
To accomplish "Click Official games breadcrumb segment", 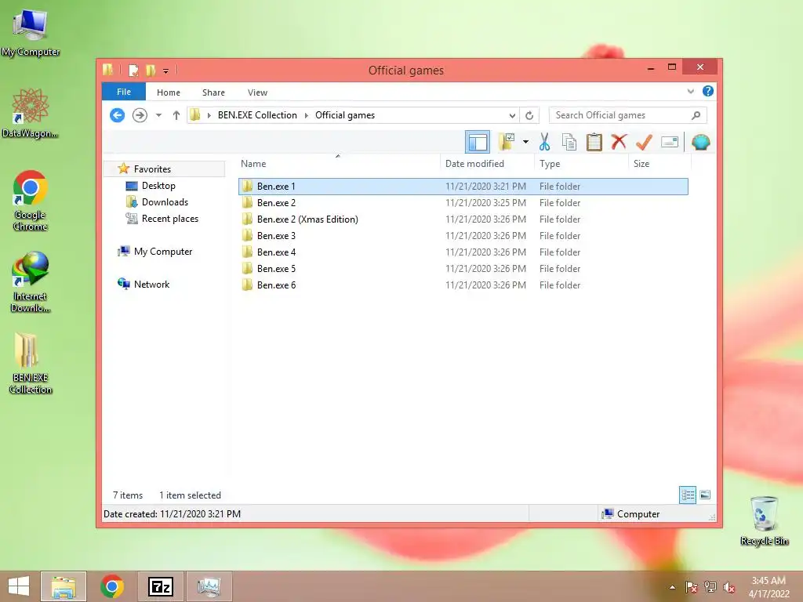I will click(345, 115).
